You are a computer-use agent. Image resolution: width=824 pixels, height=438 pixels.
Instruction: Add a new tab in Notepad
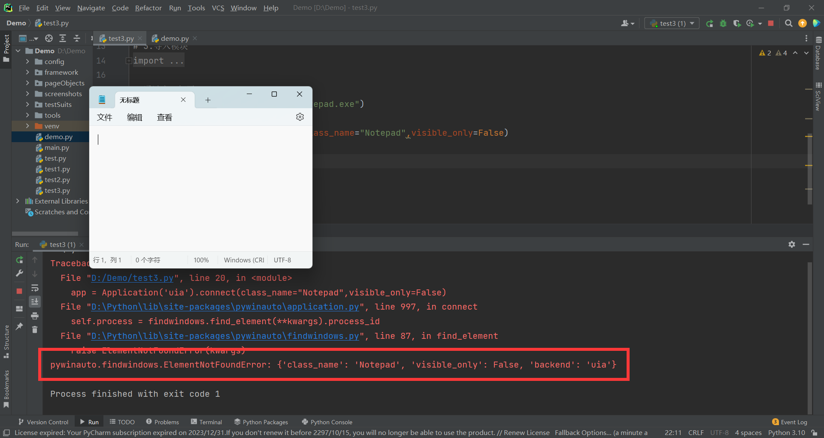208,100
